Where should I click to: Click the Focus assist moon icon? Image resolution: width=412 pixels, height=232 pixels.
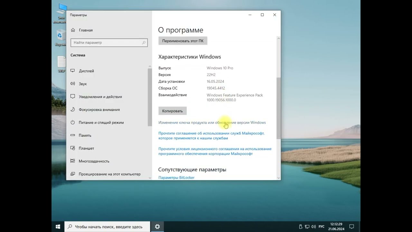(x=72, y=109)
